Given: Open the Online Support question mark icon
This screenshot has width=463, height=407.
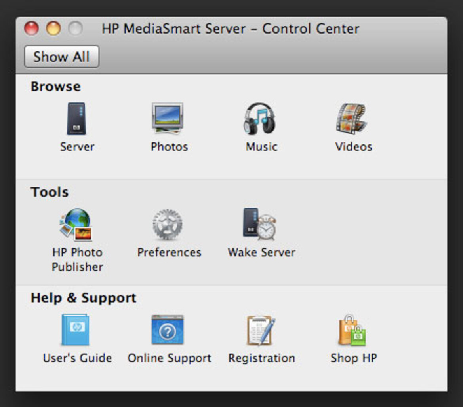Looking at the screenshot, I should [x=168, y=330].
